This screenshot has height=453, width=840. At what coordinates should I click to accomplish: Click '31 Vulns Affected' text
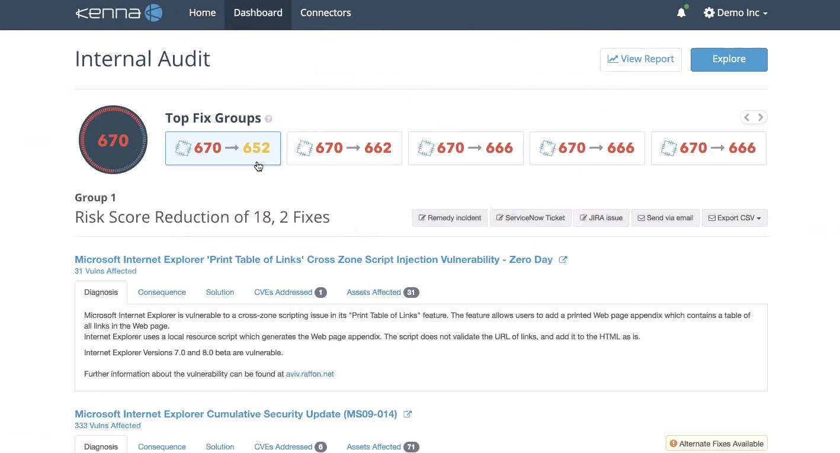coord(105,271)
